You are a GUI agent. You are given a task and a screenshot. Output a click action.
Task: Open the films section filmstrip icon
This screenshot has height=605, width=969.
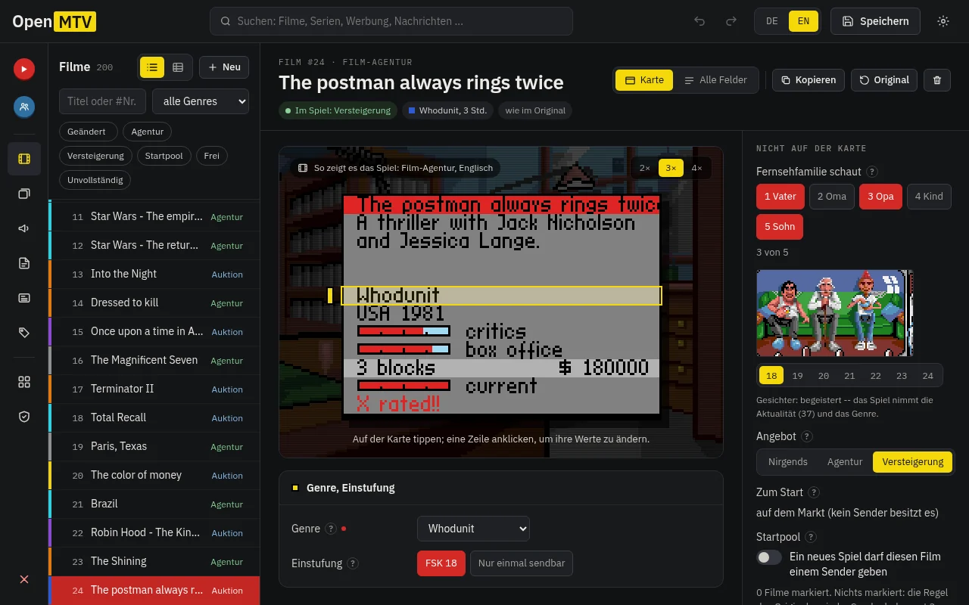24,159
